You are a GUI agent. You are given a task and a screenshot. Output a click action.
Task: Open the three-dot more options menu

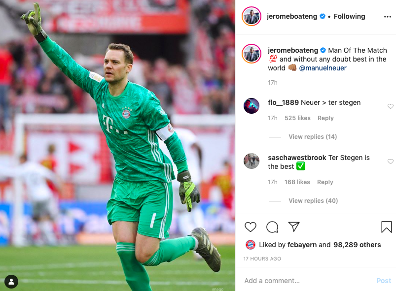pyautogui.click(x=388, y=17)
